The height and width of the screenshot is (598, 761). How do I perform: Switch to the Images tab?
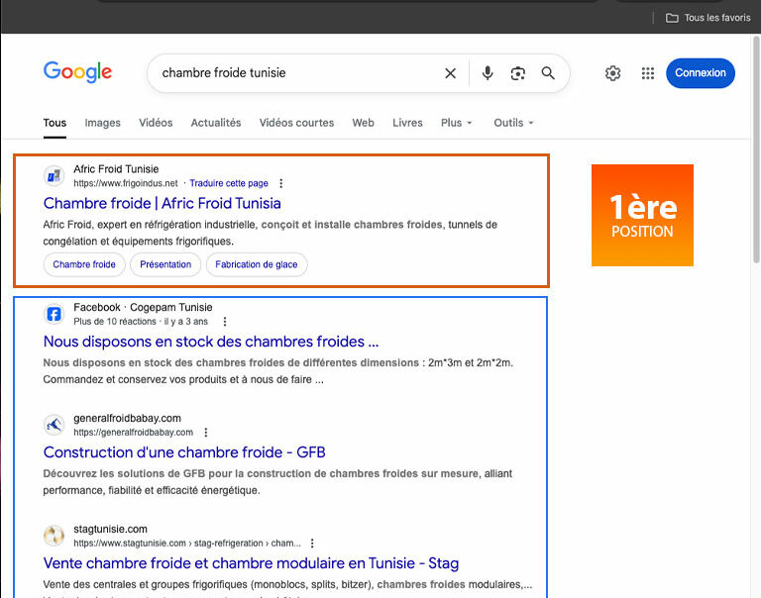tap(102, 123)
